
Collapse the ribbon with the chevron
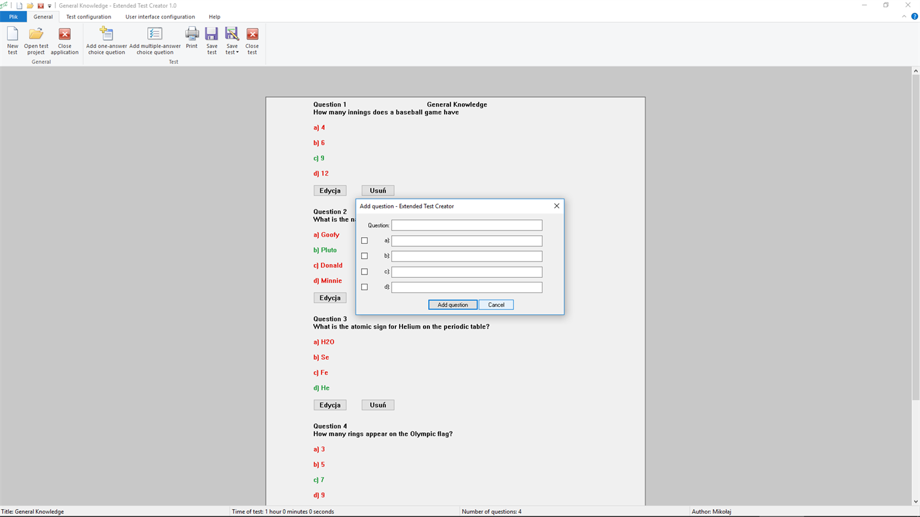903,15
